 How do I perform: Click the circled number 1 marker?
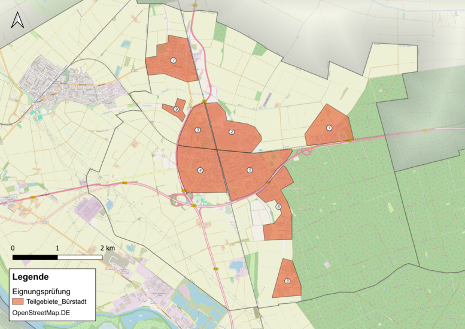pos(329,128)
